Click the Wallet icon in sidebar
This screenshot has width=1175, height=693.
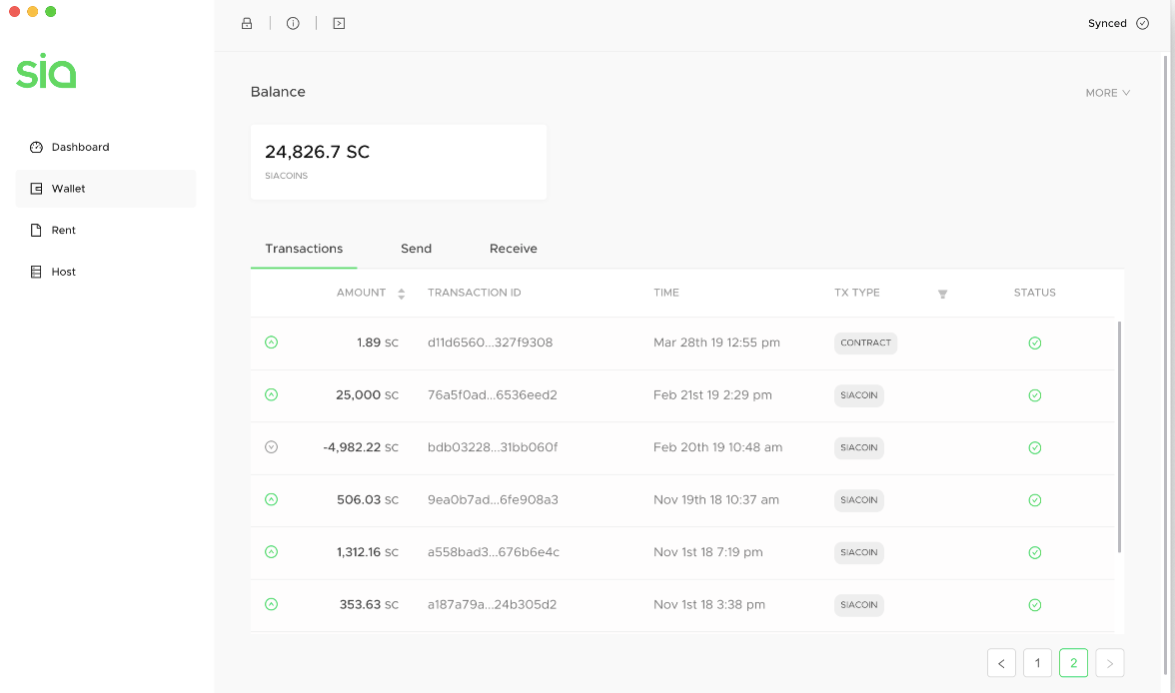coord(36,189)
